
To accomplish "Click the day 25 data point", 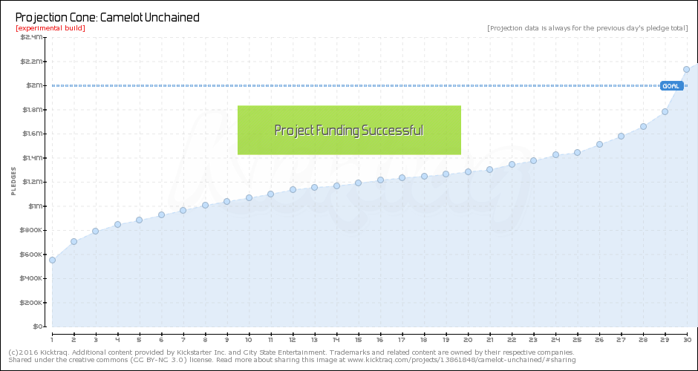I will coord(577,153).
